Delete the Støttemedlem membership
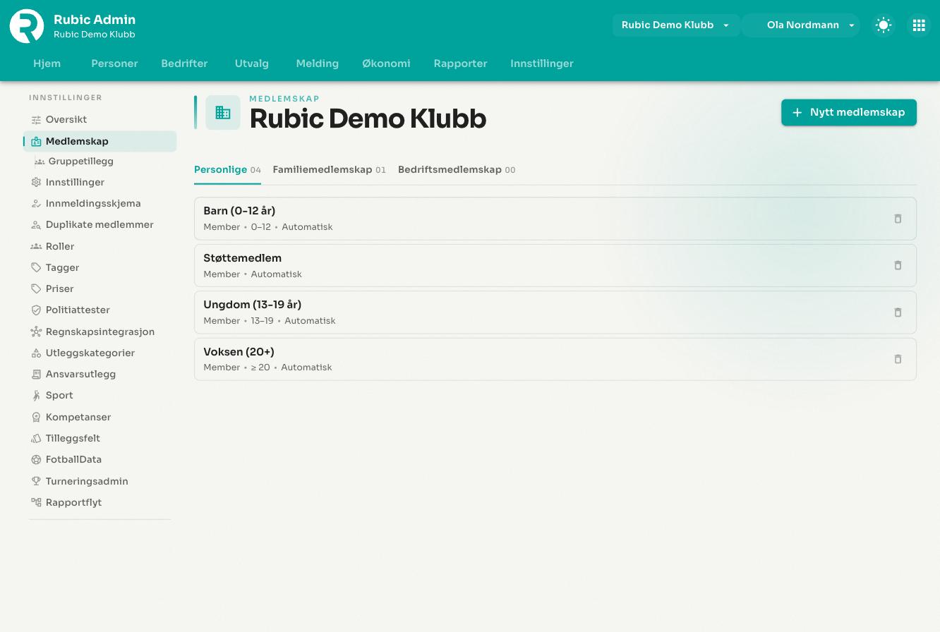Viewport: 940px width, 632px height. (898, 265)
